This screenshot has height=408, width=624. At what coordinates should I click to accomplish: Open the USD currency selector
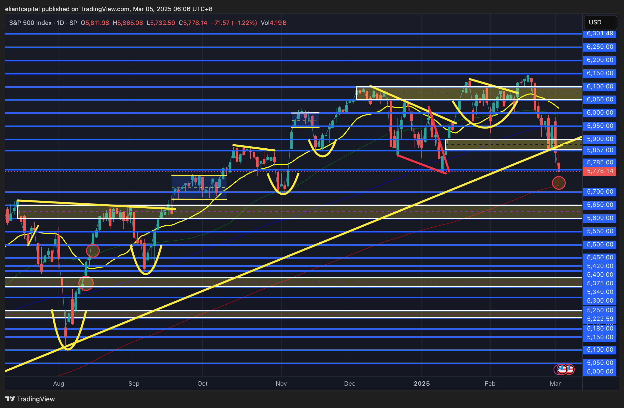[x=600, y=22]
